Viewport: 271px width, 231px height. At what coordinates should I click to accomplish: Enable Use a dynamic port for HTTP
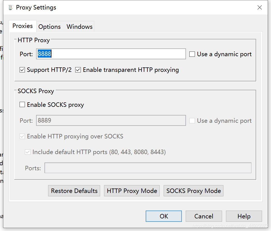click(192, 54)
